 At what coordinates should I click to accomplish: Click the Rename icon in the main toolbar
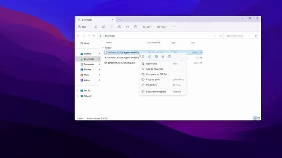pyautogui.click(x=119, y=27)
